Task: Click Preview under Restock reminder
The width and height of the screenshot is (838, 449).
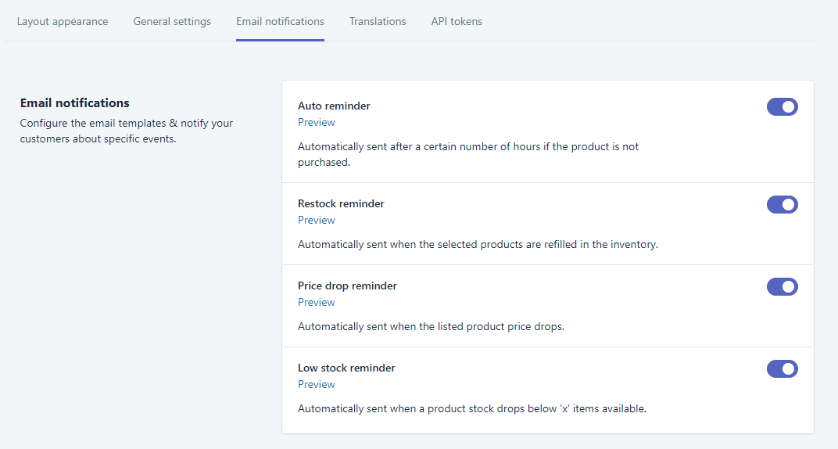Action: click(317, 220)
